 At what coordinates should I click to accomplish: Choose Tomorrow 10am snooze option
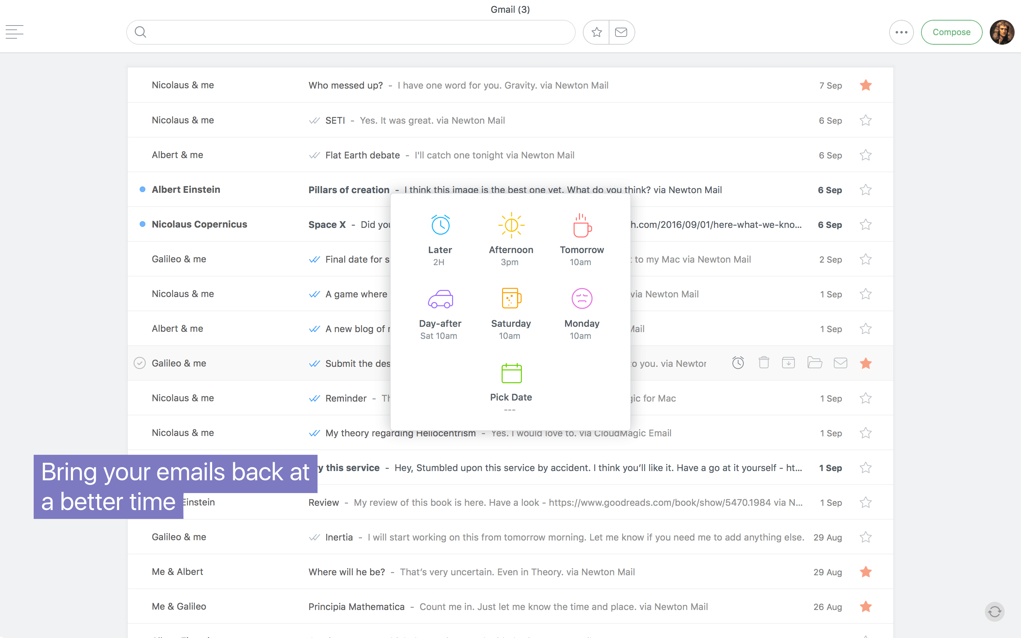[582, 240]
